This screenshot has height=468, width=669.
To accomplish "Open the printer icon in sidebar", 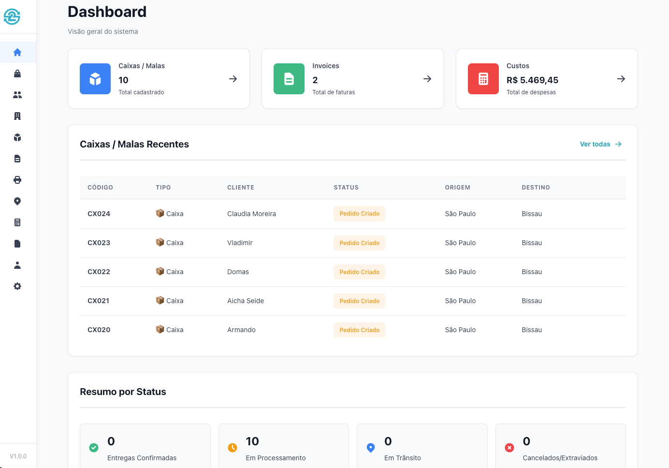I will click(x=17, y=180).
